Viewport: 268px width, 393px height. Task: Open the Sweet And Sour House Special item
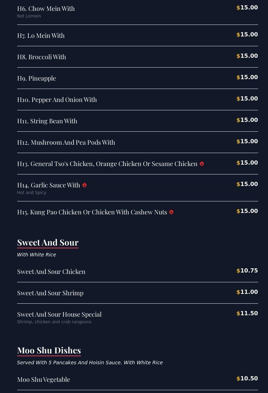point(60,314)
